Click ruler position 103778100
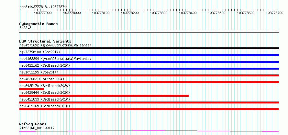 pos(101,13)
